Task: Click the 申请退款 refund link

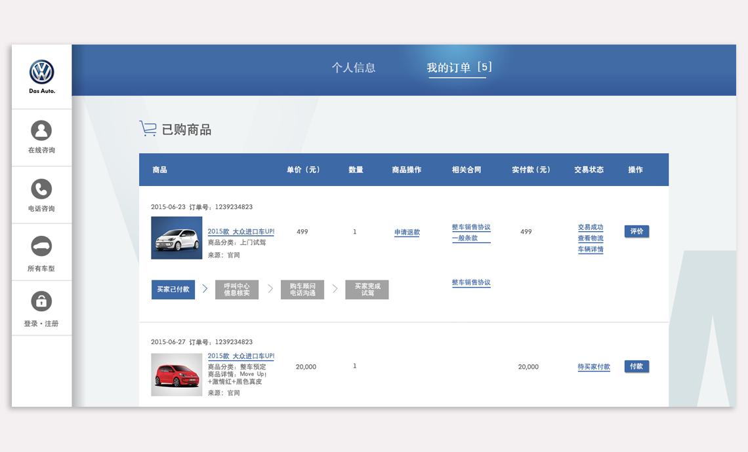Action: pyautogui.click(x=407, y=233)
